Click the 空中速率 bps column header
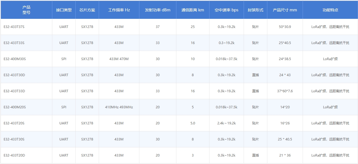 pos(227,10)
